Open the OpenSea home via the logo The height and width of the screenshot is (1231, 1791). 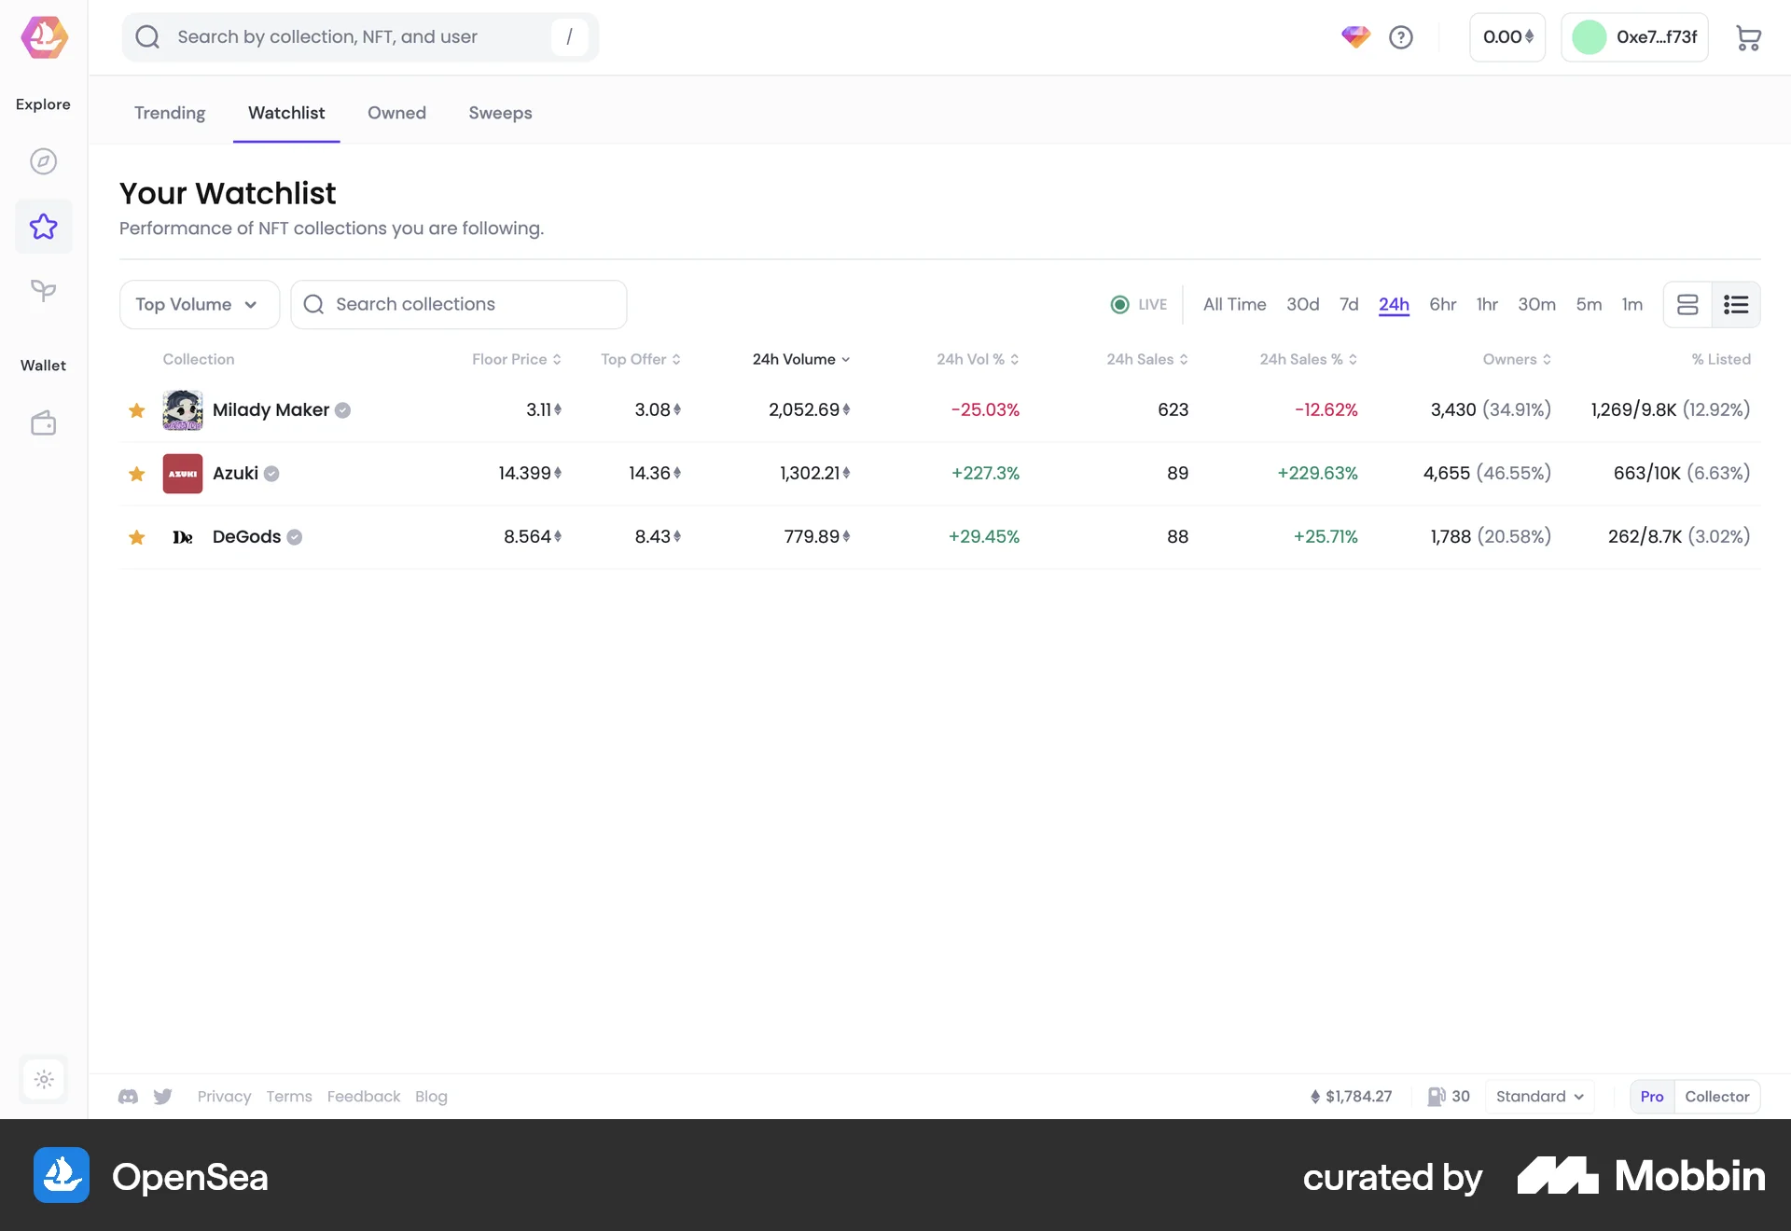pos(43,37)
